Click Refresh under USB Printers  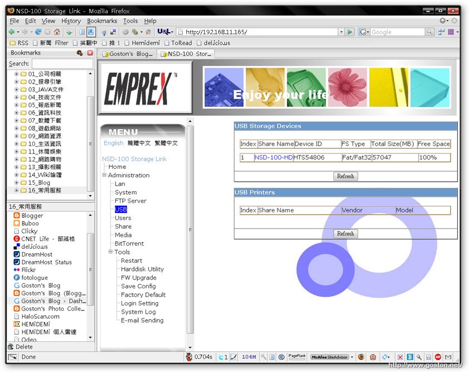[345, 233]
